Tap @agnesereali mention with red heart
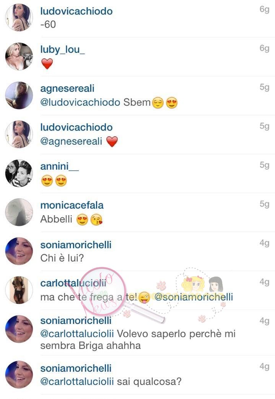Image resolution: width=275 pixels, height=399 pixels. tap(71, 141)
